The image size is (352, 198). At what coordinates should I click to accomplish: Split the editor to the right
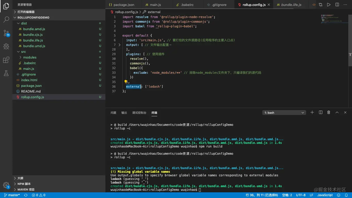click(x=337, y=5)
